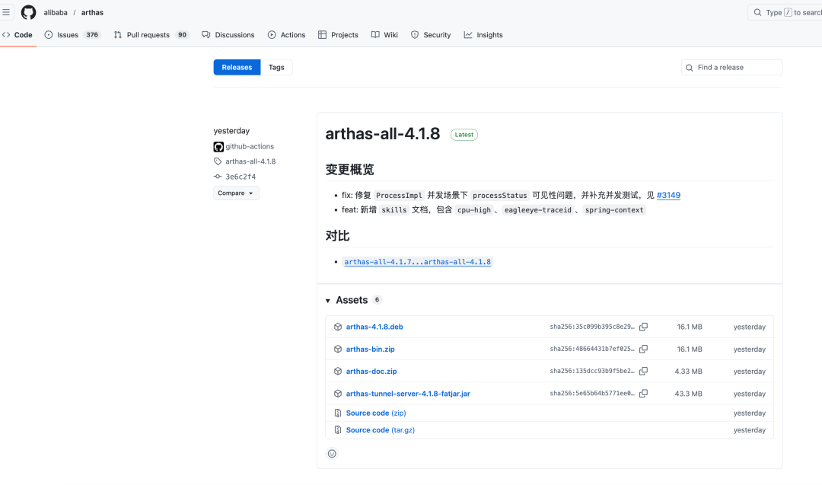Click the tag icon next to arthas-all-4.1.8
This screenshot has width=822, height=485.
point(218,161)
